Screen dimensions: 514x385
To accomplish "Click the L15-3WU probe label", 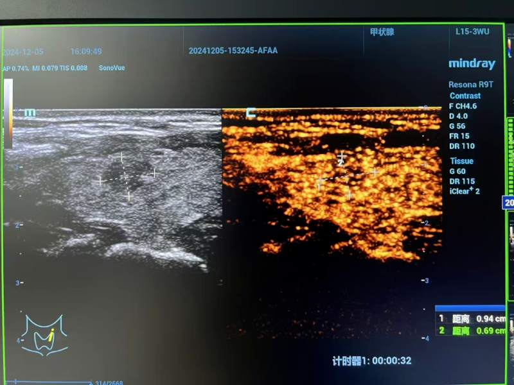I will tap(472, 31).
